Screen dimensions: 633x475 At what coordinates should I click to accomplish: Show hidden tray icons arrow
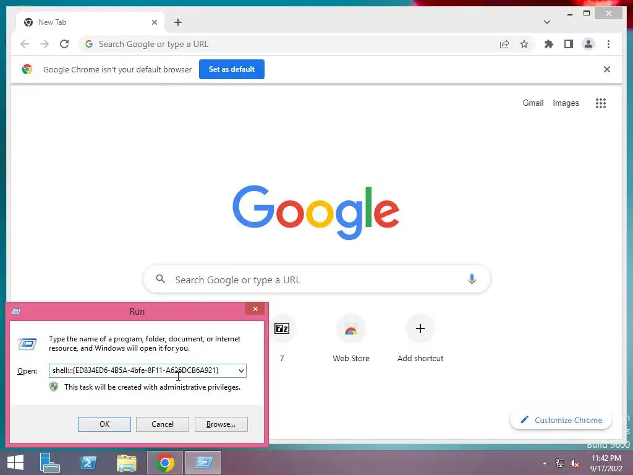point(545,463)
